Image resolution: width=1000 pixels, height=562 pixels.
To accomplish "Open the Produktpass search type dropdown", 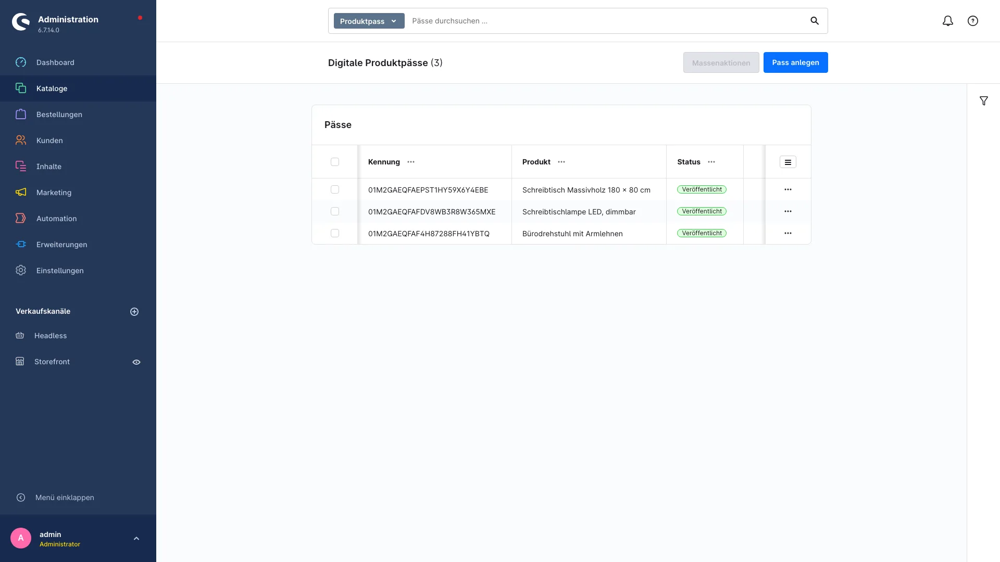I will click(x=369, y=21).
